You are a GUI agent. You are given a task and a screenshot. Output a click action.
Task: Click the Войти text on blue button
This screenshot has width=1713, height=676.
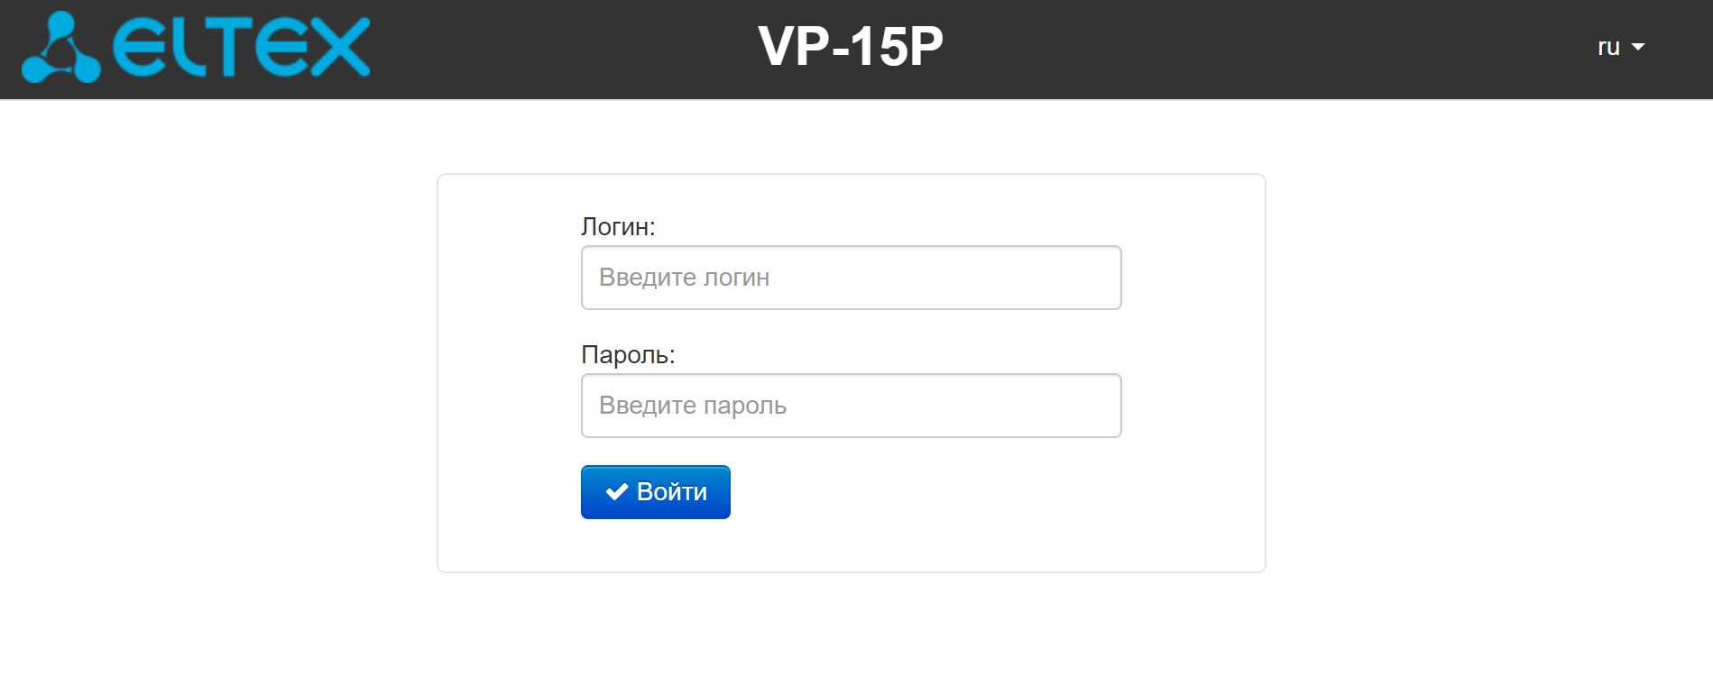(672, 492)
